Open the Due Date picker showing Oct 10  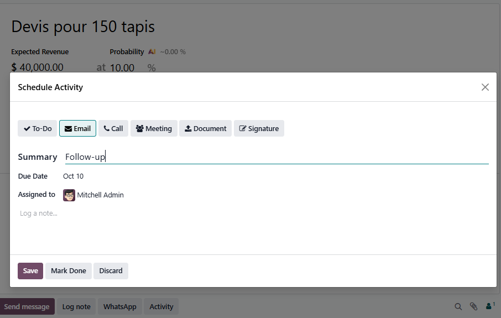(x=74, y=176)
